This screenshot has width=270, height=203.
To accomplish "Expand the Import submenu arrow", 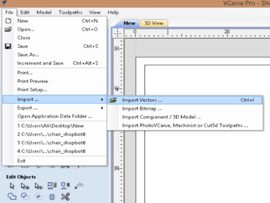I will point(102,99).
